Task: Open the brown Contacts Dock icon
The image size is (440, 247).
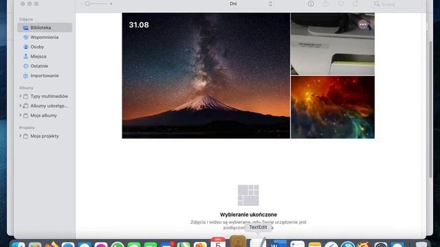Action: pyautogui.click(x=238, y=242)
